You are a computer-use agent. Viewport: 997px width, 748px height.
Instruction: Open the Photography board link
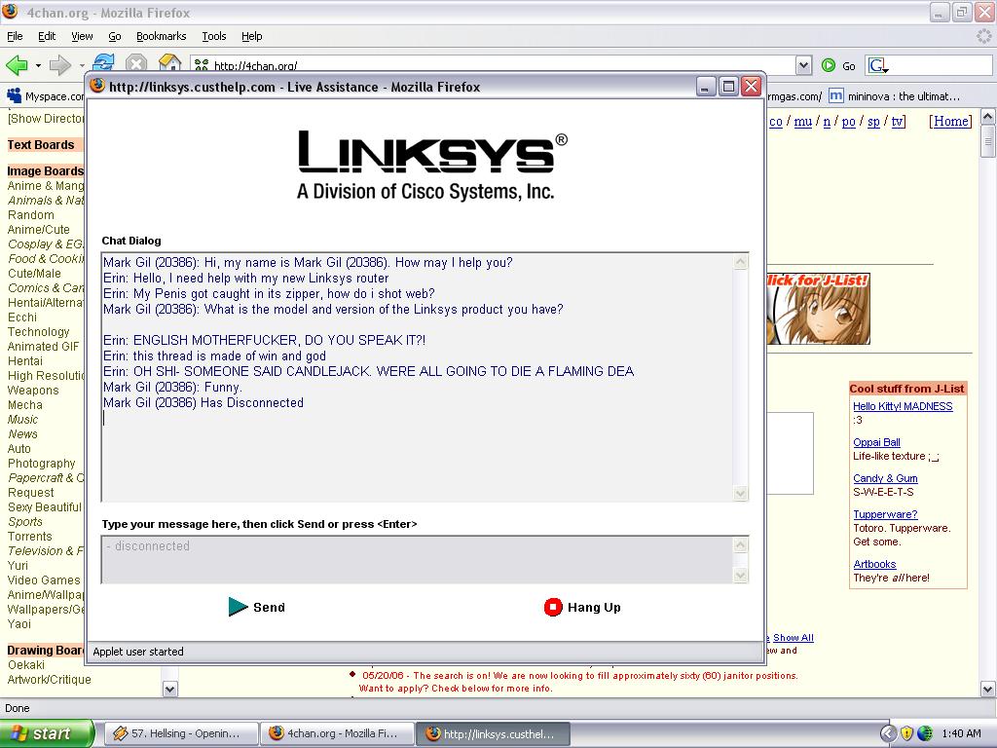point(41,464)
